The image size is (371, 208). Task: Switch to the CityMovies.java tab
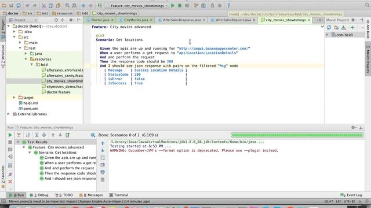(x=136, y=20)
